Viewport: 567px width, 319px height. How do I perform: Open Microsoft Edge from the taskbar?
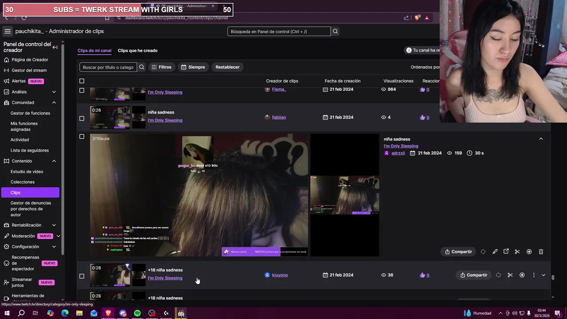[x=65, y=313]
